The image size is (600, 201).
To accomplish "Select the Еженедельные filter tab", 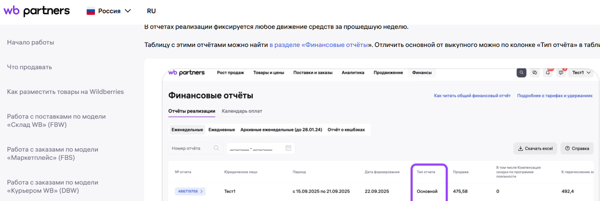I will point(187,129).
